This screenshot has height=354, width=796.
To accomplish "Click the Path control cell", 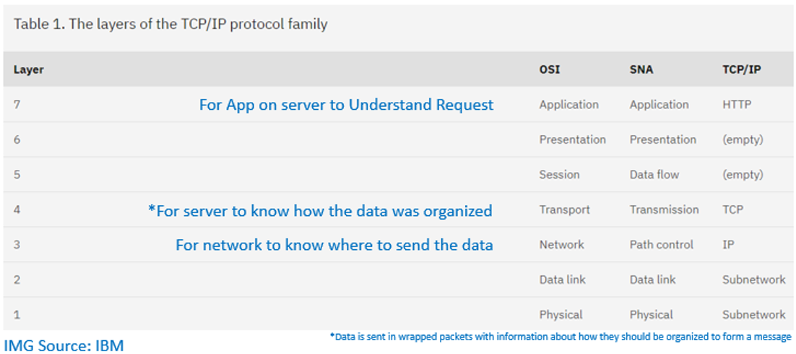I will click(x=662, y=245).
